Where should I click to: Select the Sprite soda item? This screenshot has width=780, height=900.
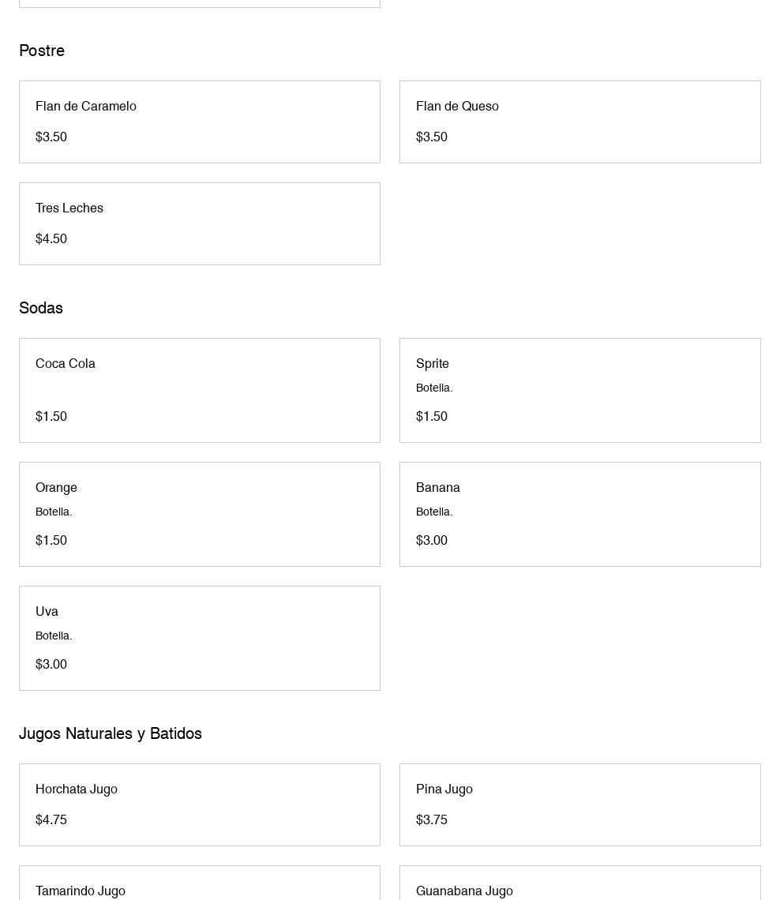(579, 390)
